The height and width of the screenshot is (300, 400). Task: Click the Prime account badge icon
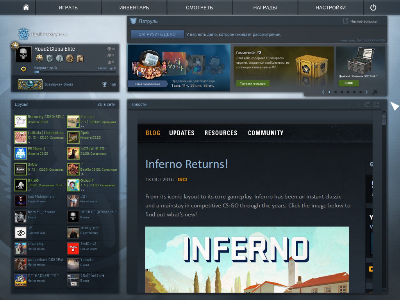[23, 34]
